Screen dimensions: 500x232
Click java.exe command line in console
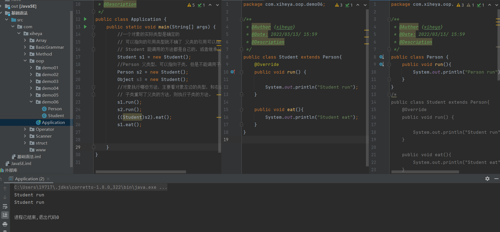point(91,187)
